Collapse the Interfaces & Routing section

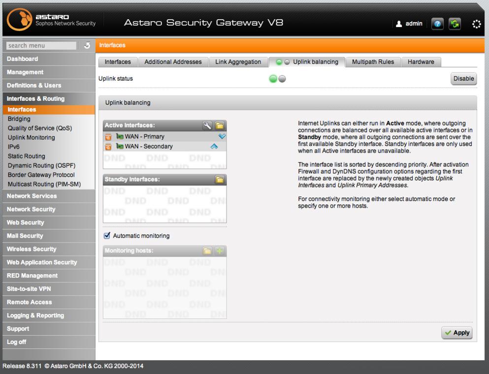(49, 99)
